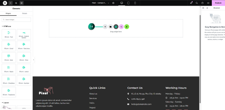Click the 08.30 Am - 09.00 PM hours text
Viewport: 225px width, 110px height.
[179, 98]
